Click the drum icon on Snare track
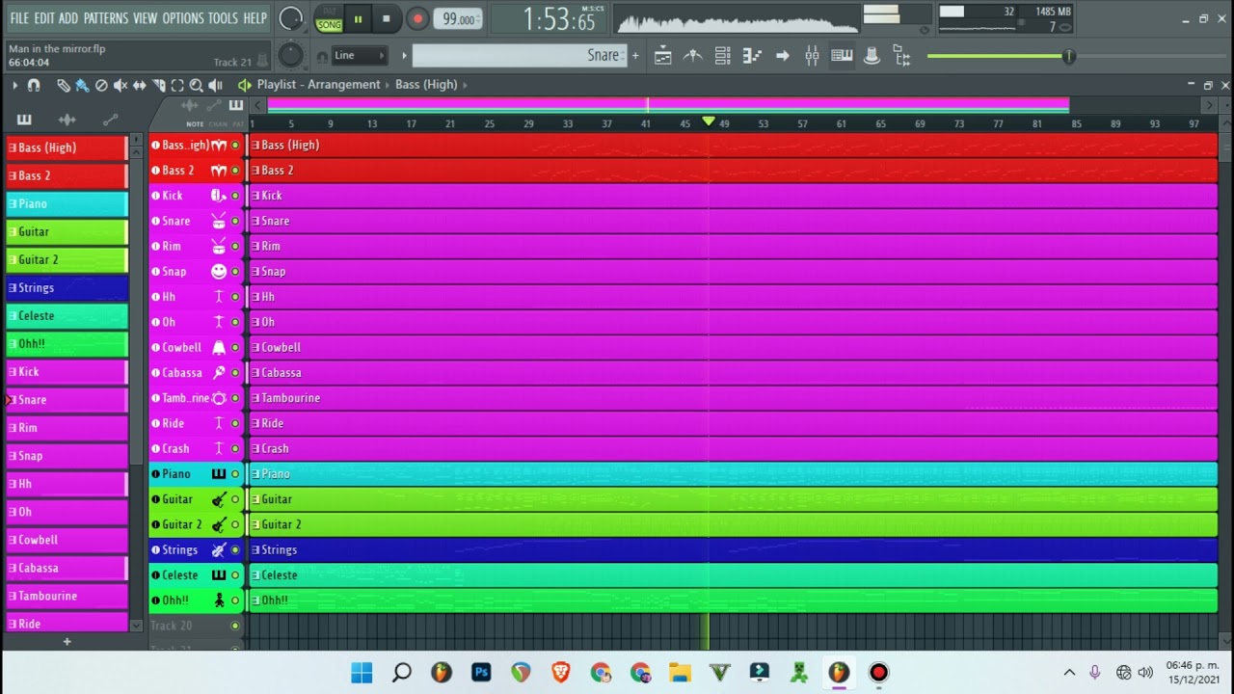This screenshot has height=694, width=1234. 219,221
